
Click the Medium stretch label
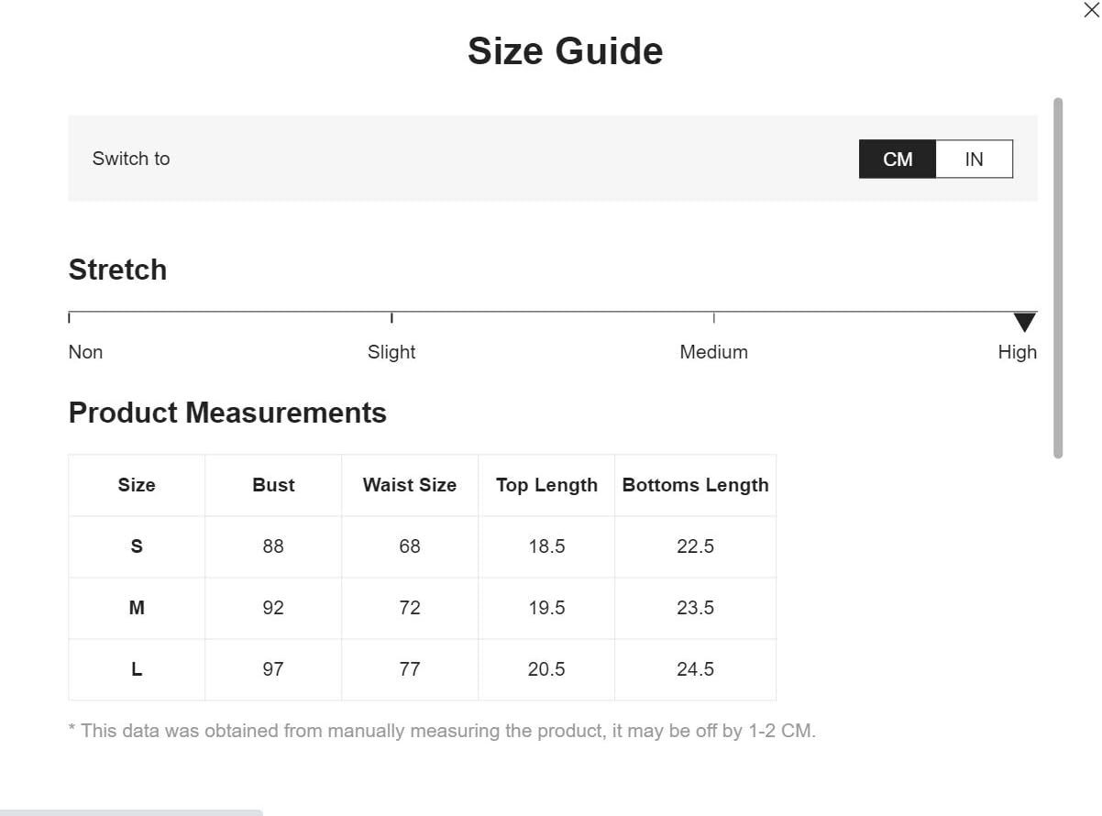point(713,352)
